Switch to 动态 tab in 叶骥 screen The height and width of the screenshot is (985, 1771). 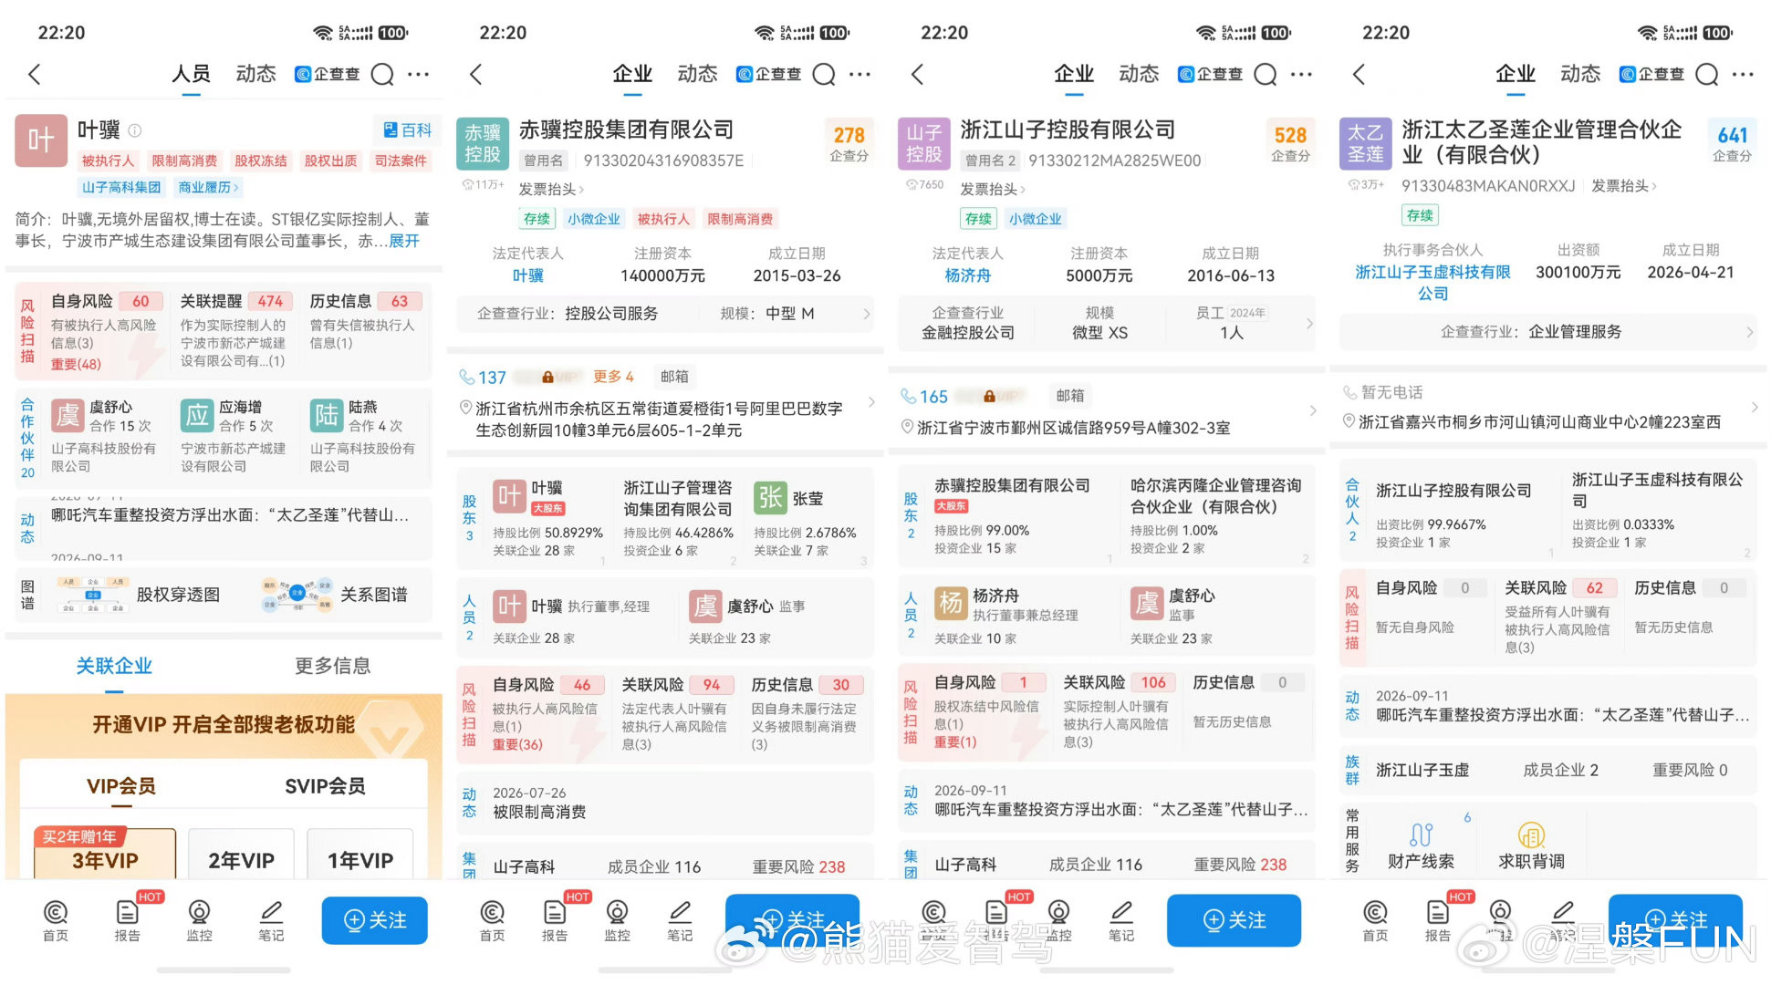click(x=256, y=74)
